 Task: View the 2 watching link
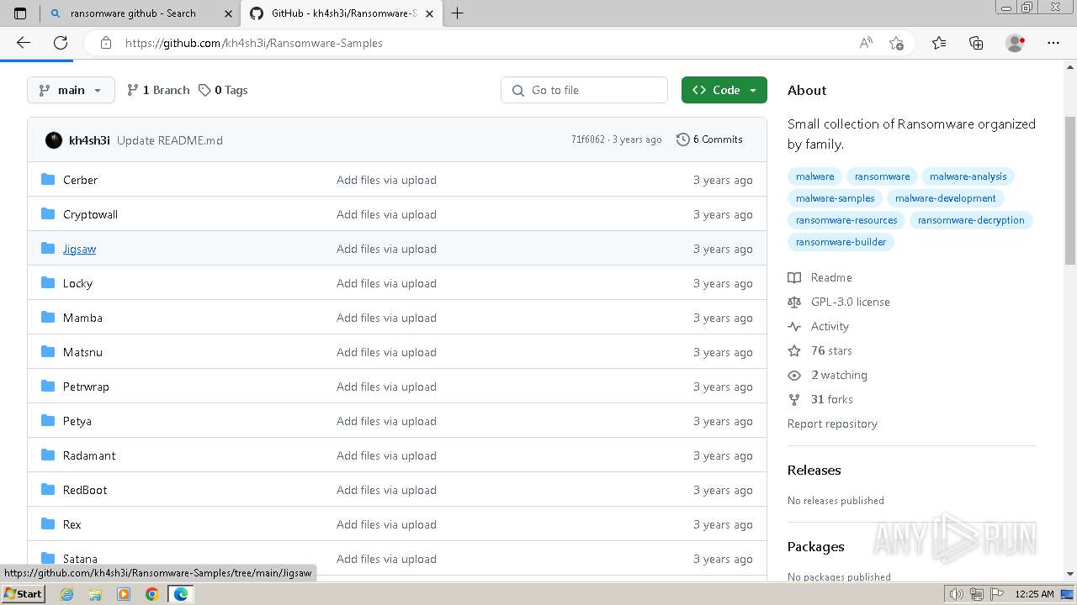[x=828, y=375]
